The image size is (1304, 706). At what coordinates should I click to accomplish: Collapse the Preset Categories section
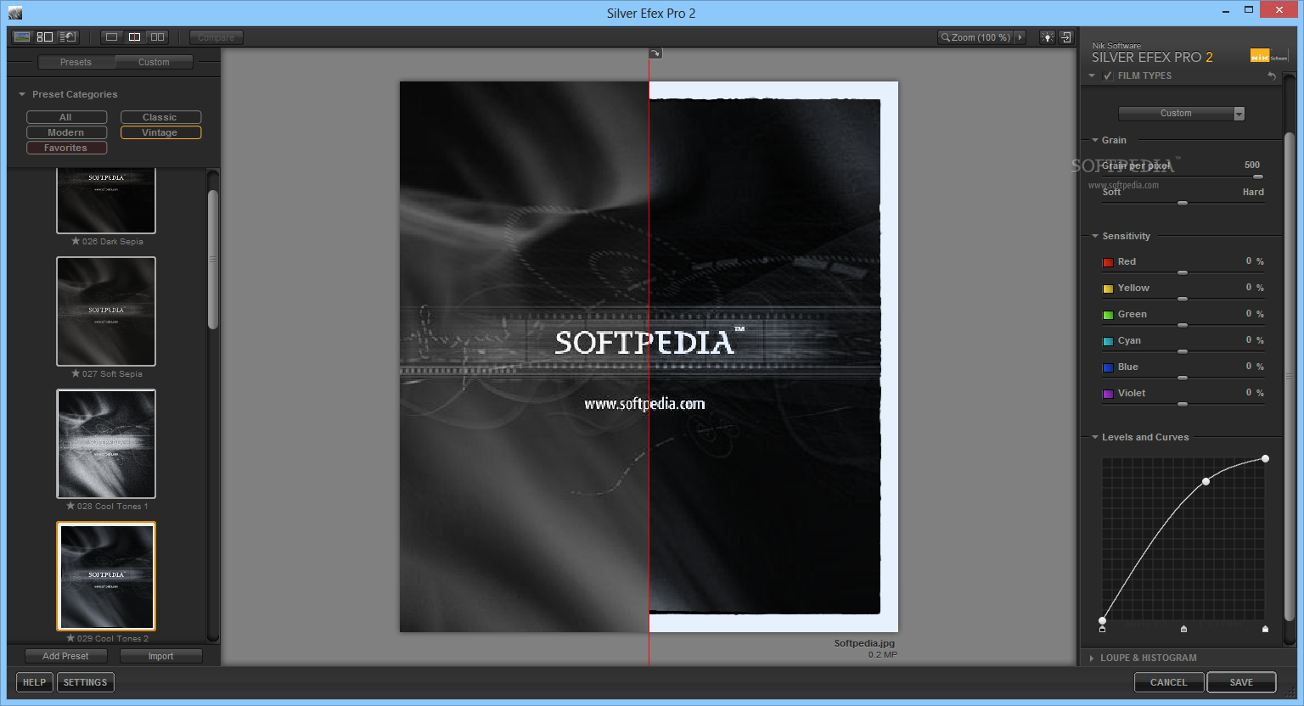pyautogui.click(x=22, y=94)
